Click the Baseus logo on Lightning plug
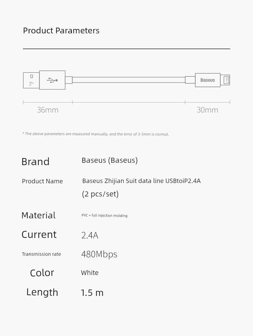 (x=207, y=80)
